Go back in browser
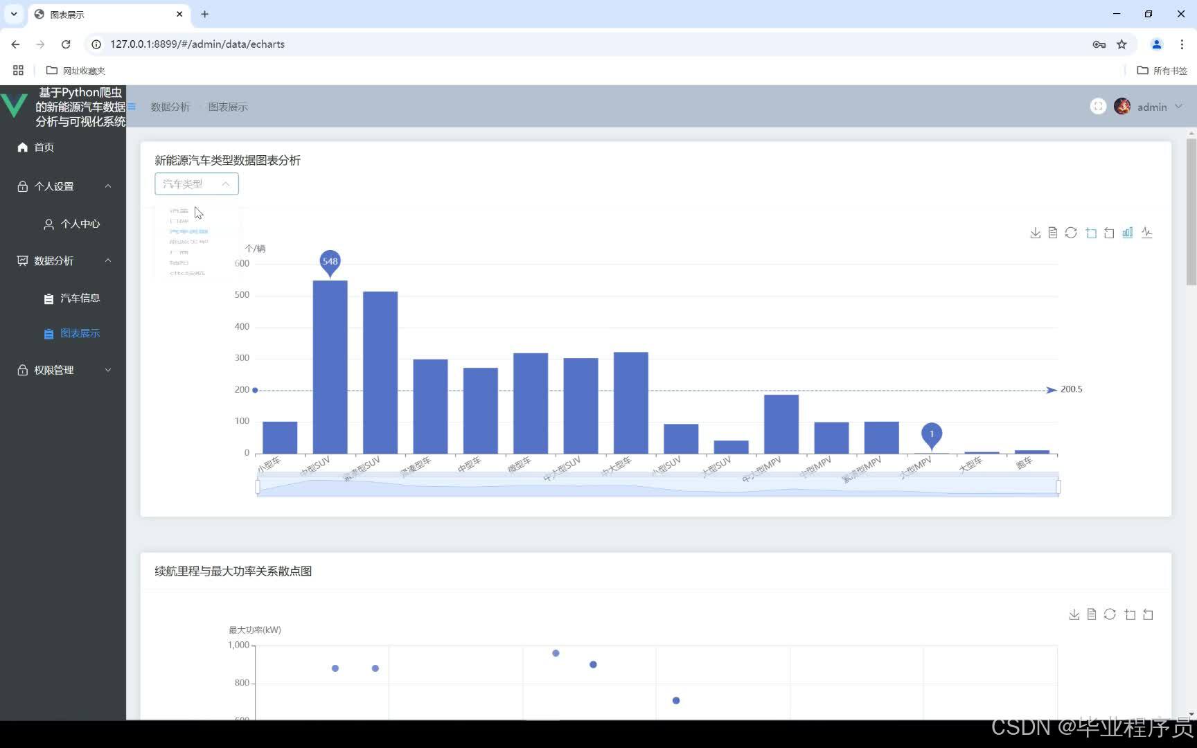The height and width of the screenshot is (748, 1197). (15, 44)
